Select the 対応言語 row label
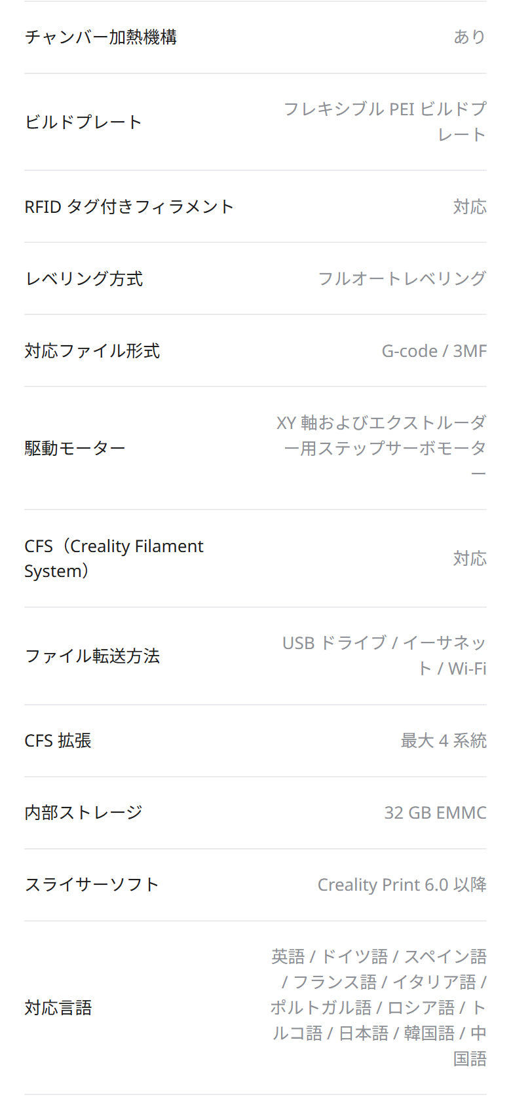511x1099 pixels. tap(58, 1008)
